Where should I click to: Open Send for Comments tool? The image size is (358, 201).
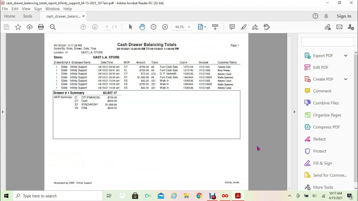click(330, 175)
